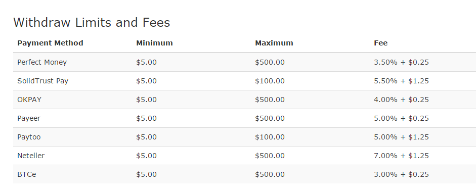
Task: Click the Maximum column header
Action: click(274, 43)
